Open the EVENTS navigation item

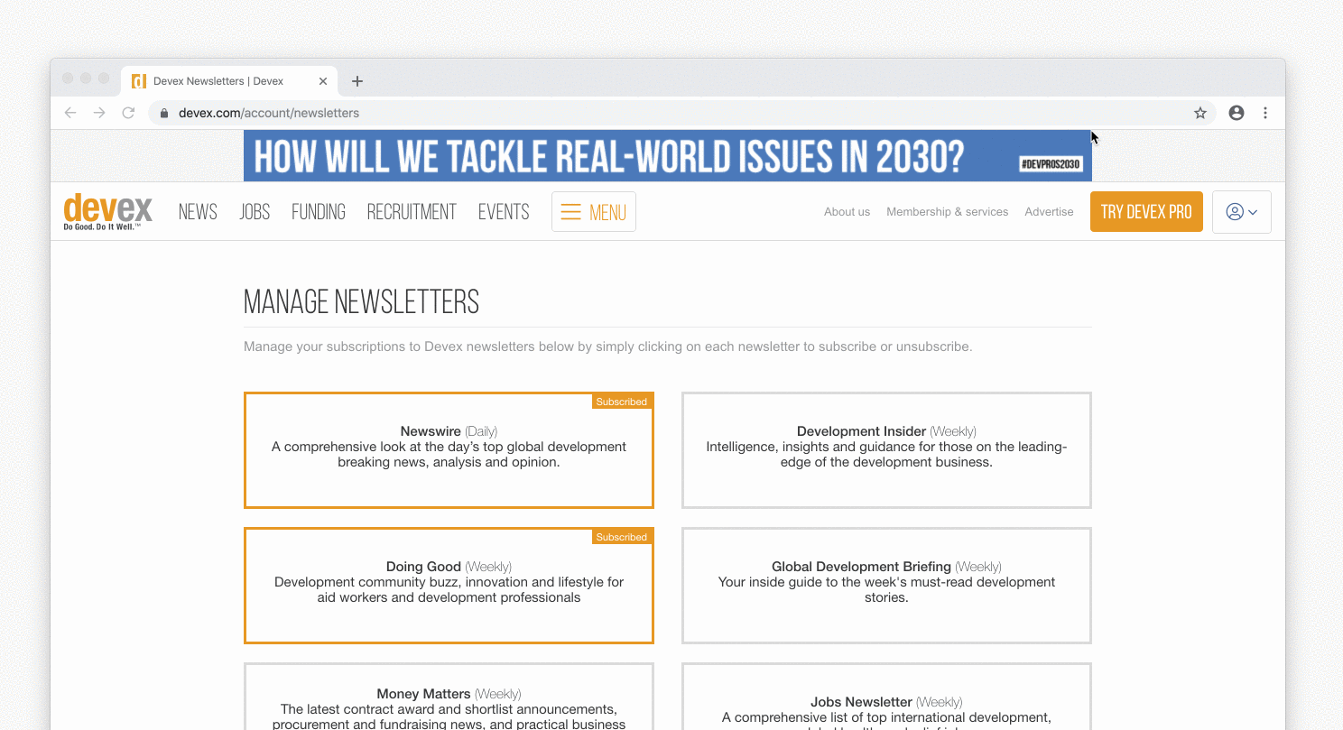[504, 212]
